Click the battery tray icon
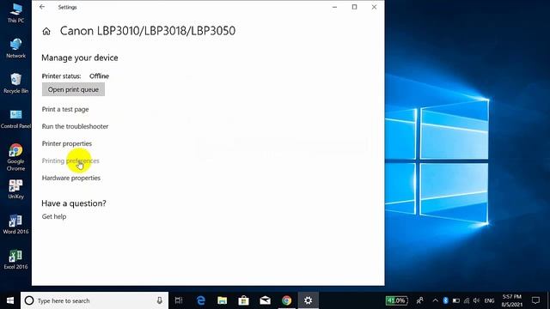This screenshot has width=550, height=309. coord(456,300)
